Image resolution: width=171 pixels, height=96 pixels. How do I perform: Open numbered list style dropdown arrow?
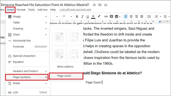pyautogui.click(x=160, y=16)
